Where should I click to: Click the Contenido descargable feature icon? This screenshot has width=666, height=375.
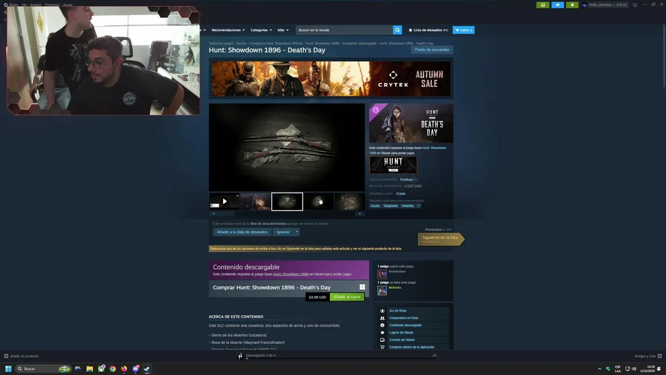(x=382, y=325)
